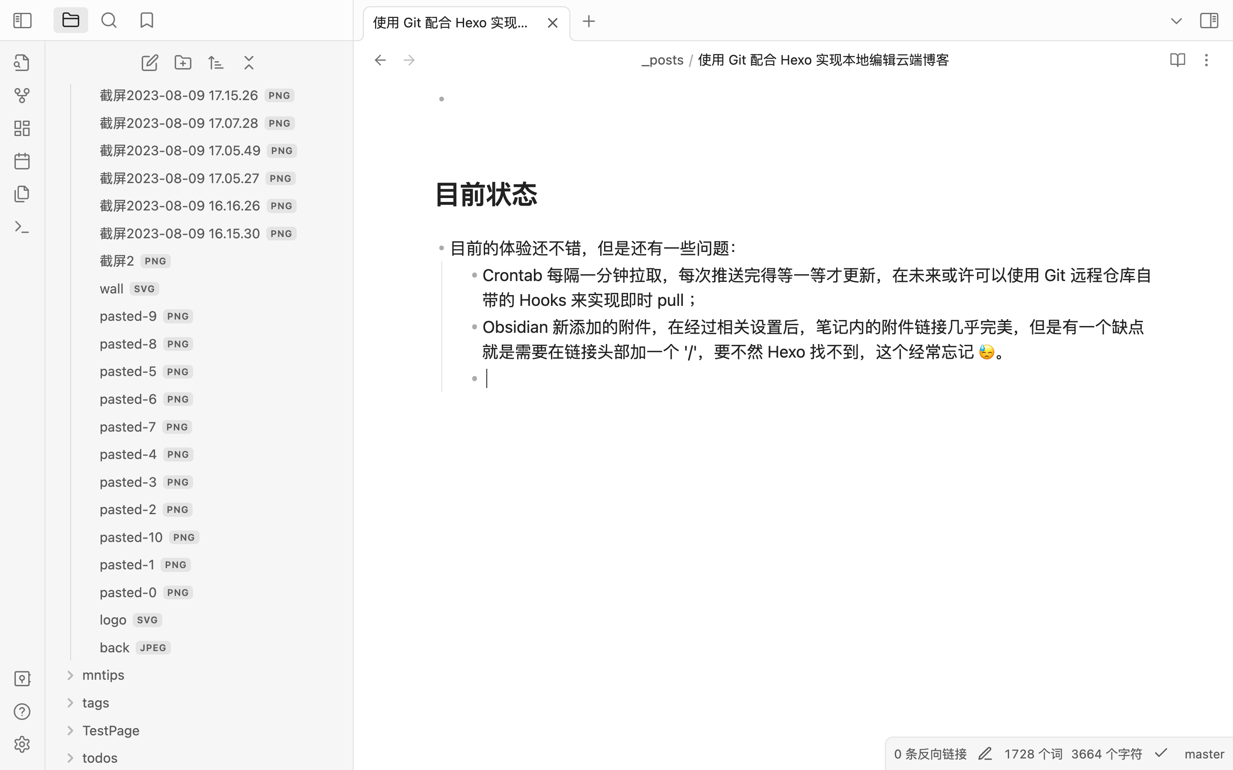The height and width of the screenshot is (770, 1233).
Task: Click the master branch status item
Action: tap(1204, 754)
